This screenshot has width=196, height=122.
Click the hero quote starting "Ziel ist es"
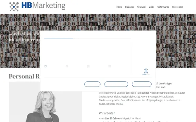(x=24, y=36)
